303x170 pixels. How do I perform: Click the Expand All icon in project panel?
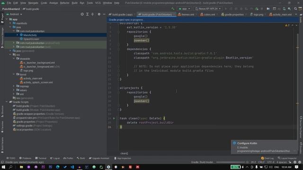coord(87,14)
